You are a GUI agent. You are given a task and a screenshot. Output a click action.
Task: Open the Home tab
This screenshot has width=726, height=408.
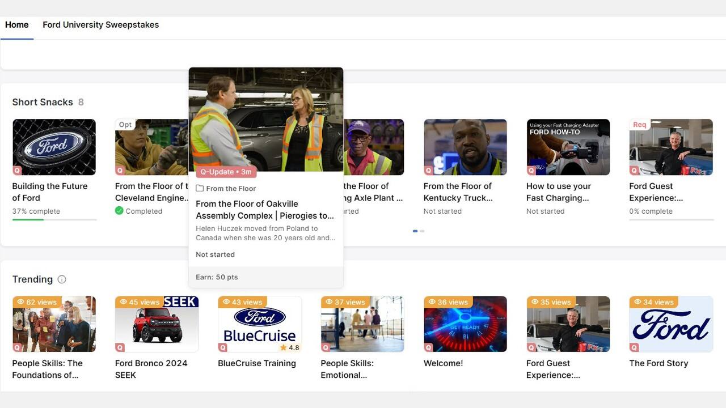coord(17,25)
